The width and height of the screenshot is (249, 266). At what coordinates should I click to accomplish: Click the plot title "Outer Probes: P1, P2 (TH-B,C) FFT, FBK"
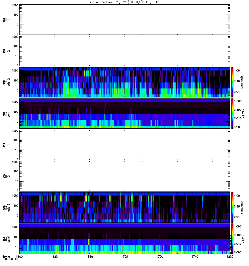pos(124,2)
